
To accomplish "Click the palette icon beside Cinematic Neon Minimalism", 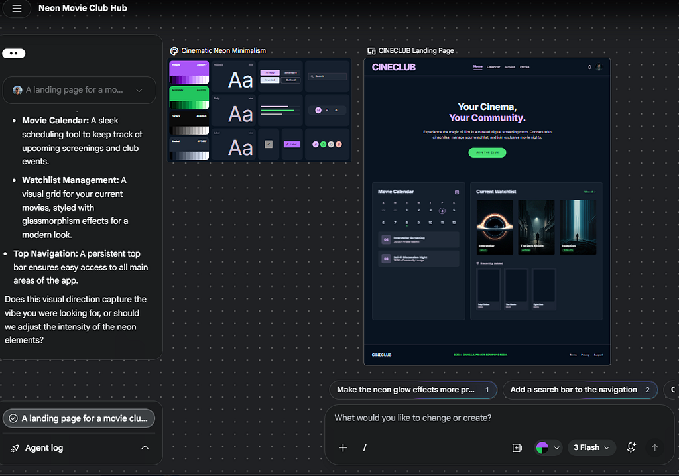I will coord(174,51).
